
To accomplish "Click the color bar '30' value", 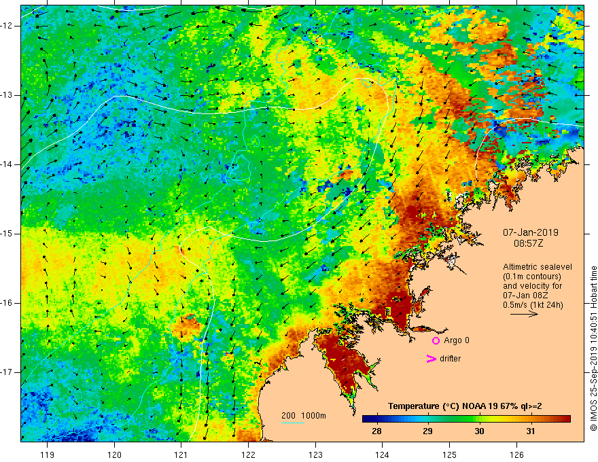I will pos(479,431).
